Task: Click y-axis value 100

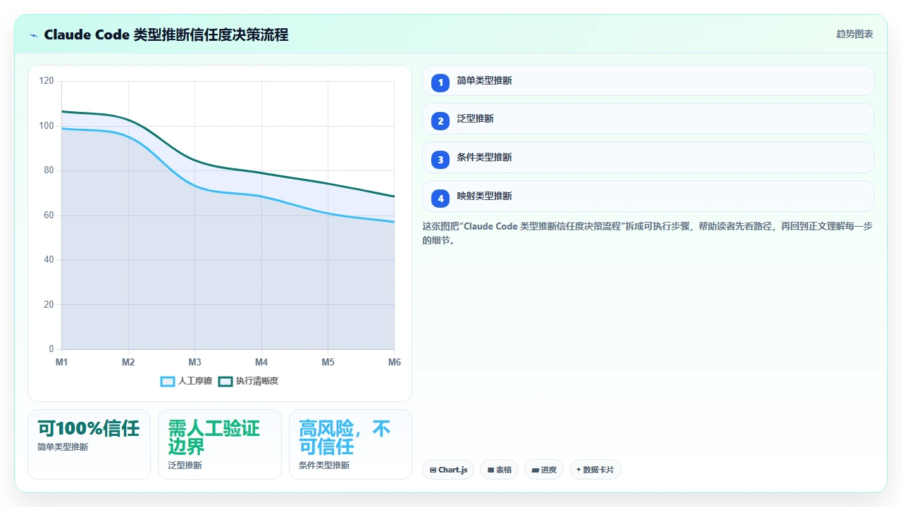Action: [47, 126]
